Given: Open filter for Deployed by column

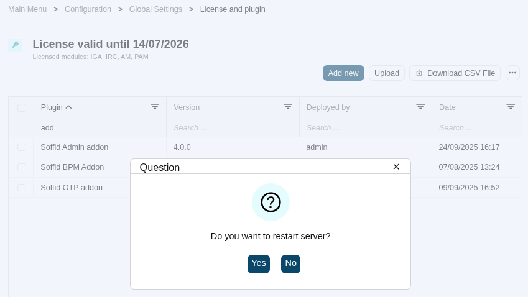Looking at the screenshot, I should 420,107.
